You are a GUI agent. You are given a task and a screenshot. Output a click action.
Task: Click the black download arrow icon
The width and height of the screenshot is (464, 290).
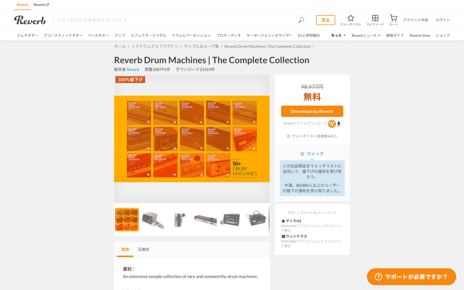click(339, 124)
